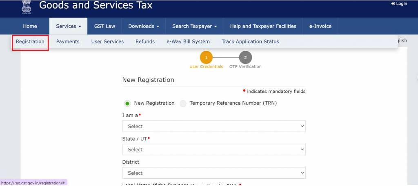
Task: Click step 2 OTP Verification circle
Action: [245, 57]
